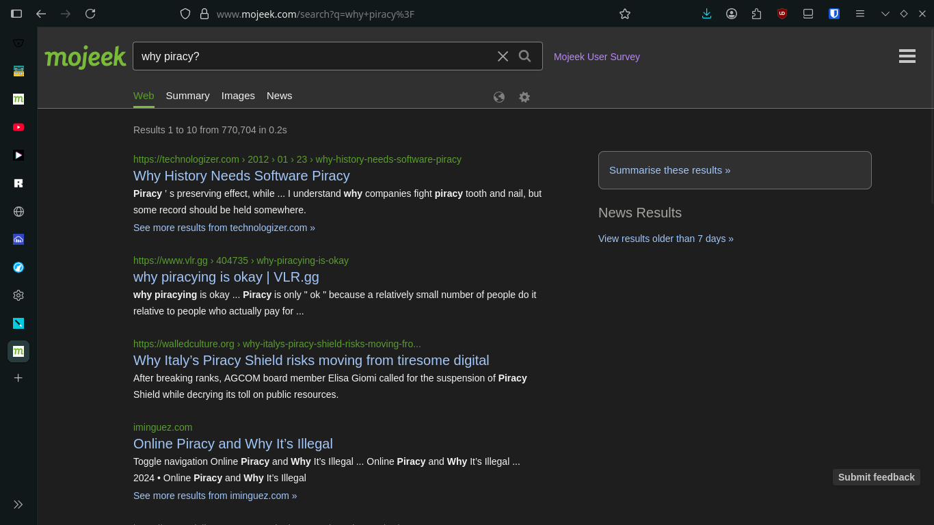Click the iminguez.com green URL
Viewport: 934px width, 525px height.
tap(163, 427)
